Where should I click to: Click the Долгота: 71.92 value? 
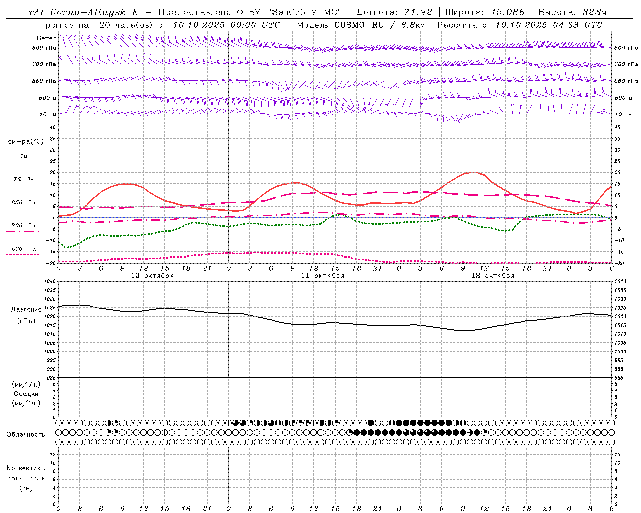(394, 12)
